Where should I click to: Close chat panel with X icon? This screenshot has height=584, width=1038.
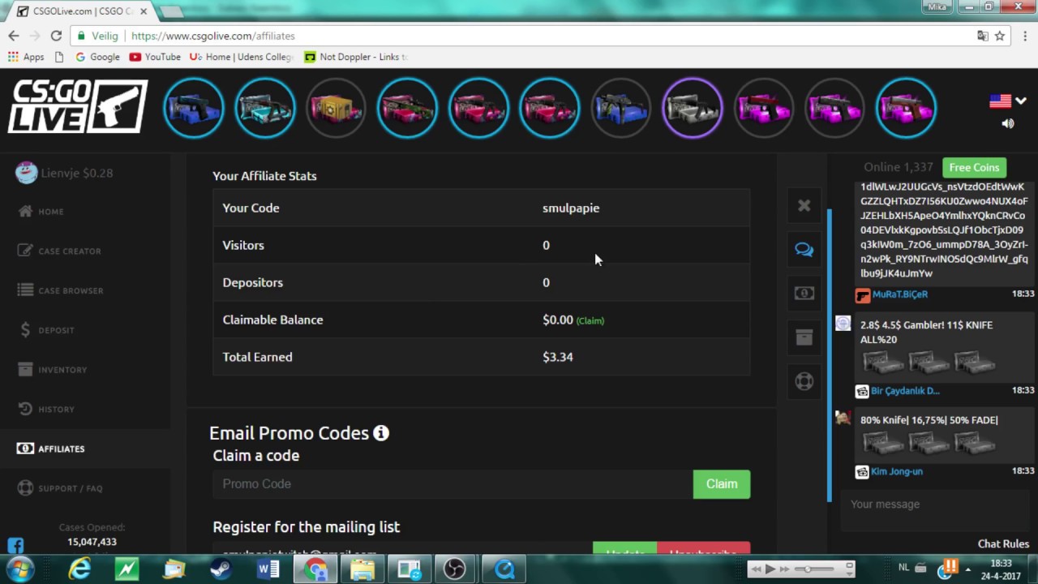[x=804, y=206]
